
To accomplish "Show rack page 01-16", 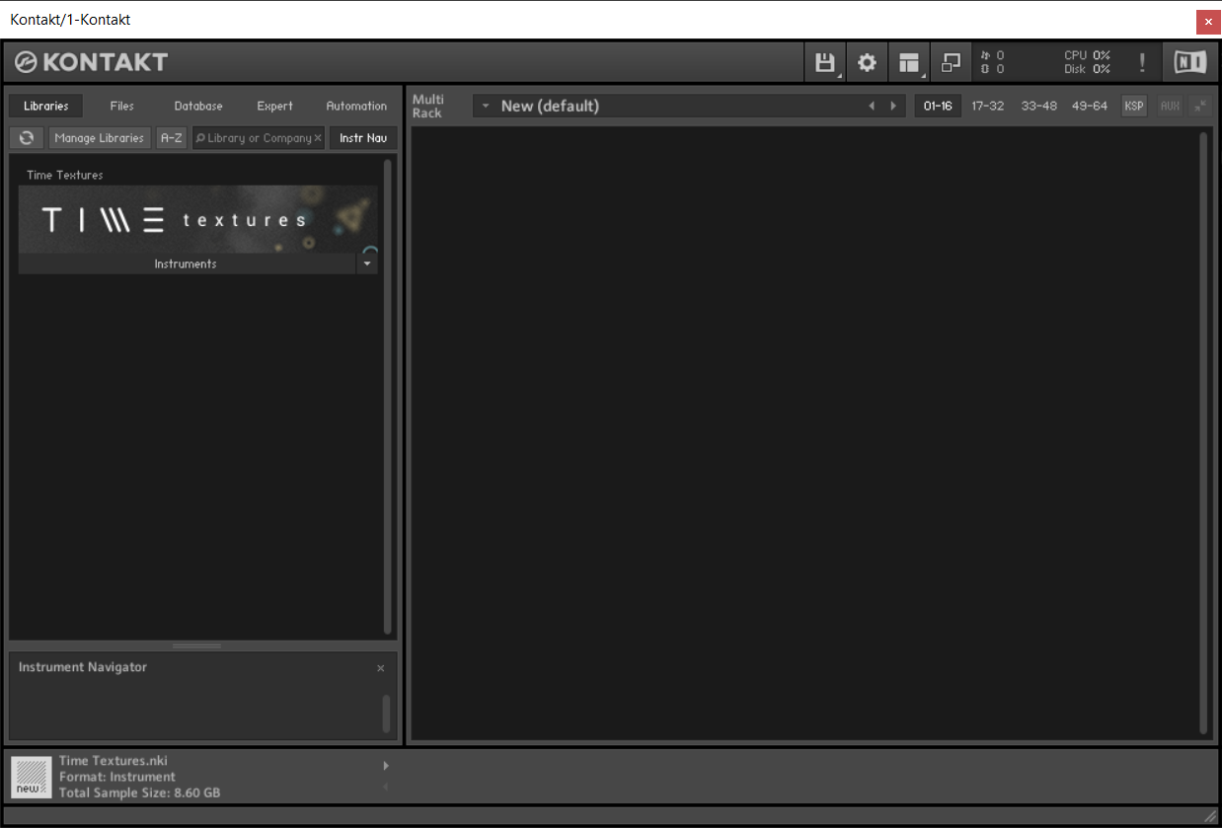I will (x=938, y=106).
